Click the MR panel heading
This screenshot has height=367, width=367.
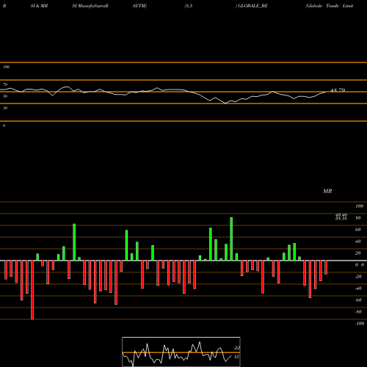327,191
